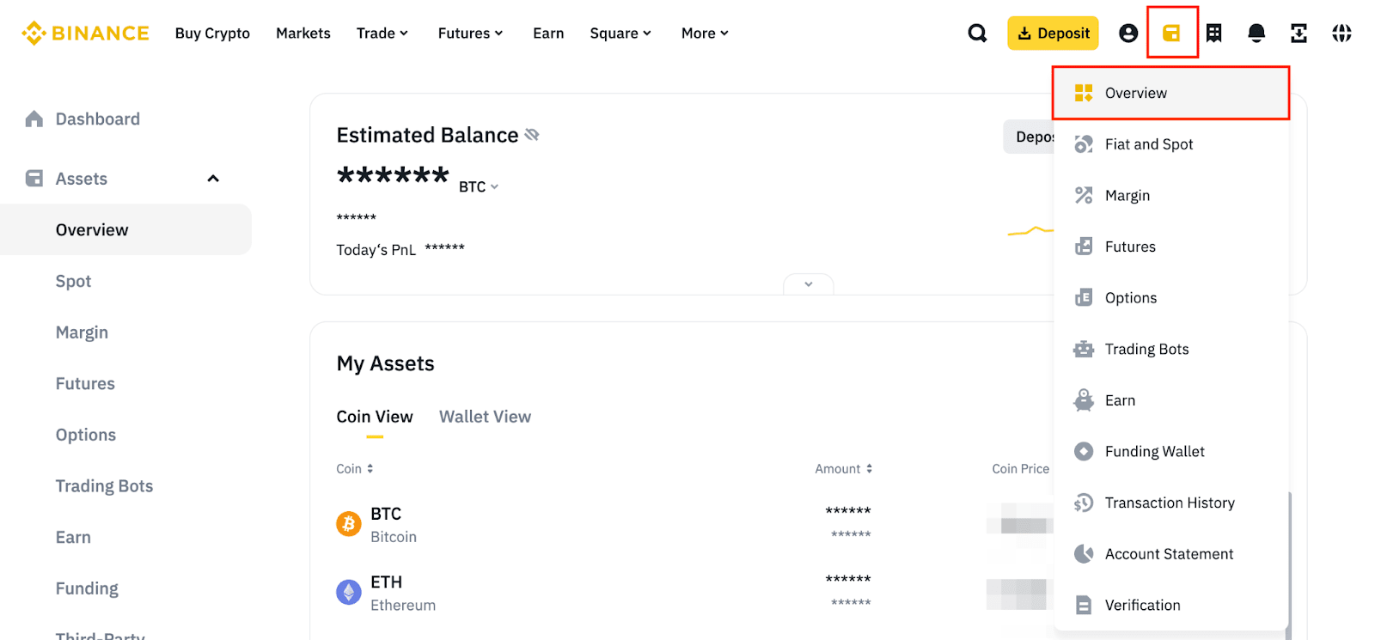Sort by Amount column arrows
1375x640 pixels.
tap(869, 469)
